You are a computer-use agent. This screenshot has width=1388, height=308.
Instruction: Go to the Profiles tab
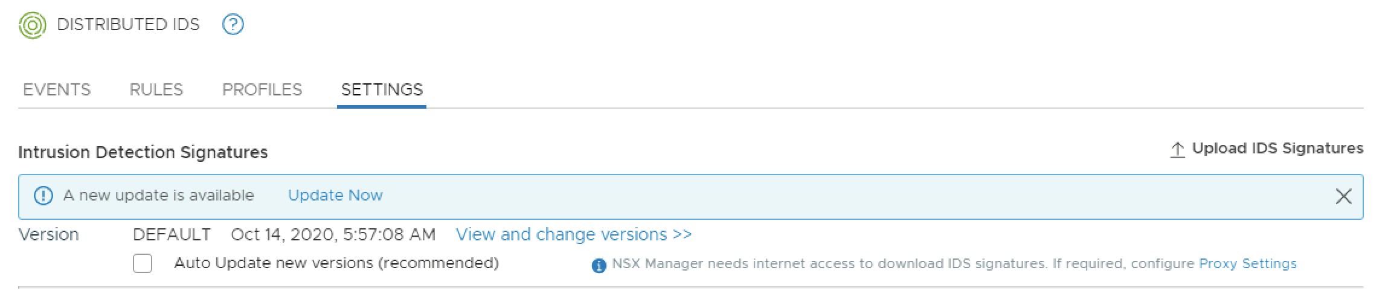262,90
